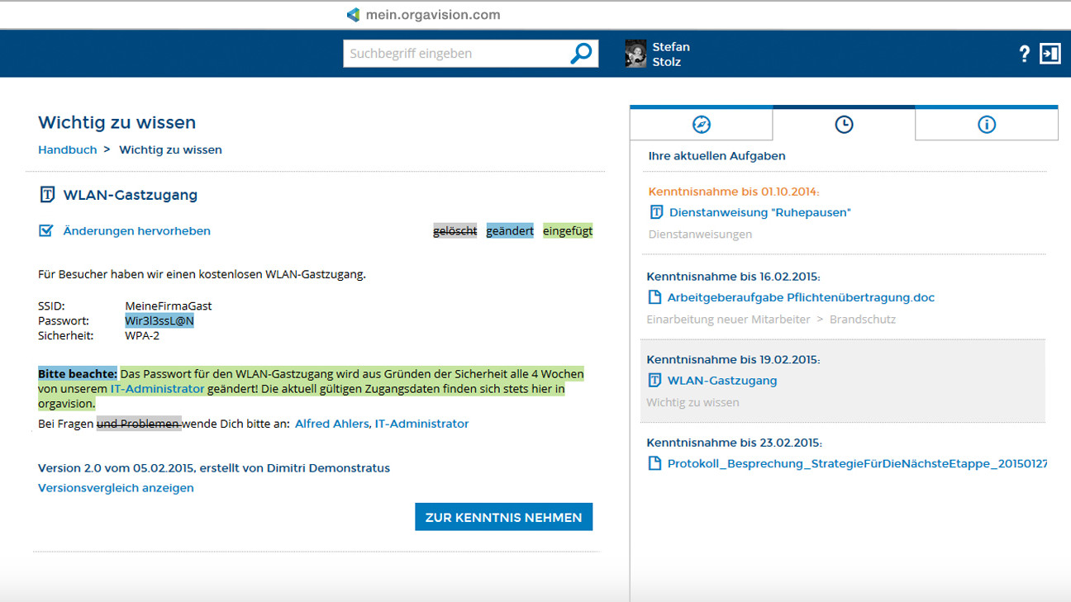Click Stefan Stolz's profile picture
This screenshot has width=1071, height=602.
point(635,53)
